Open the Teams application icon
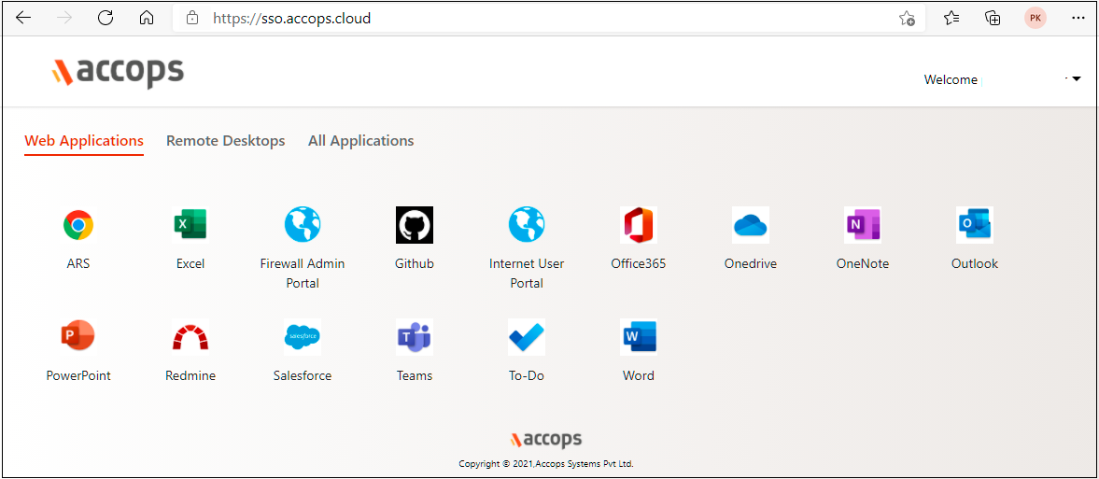The image size is (1099, 479). pos(415,337)
